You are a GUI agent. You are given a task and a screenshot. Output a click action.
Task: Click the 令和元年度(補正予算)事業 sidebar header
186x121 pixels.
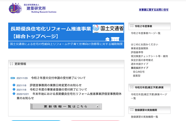149,88
